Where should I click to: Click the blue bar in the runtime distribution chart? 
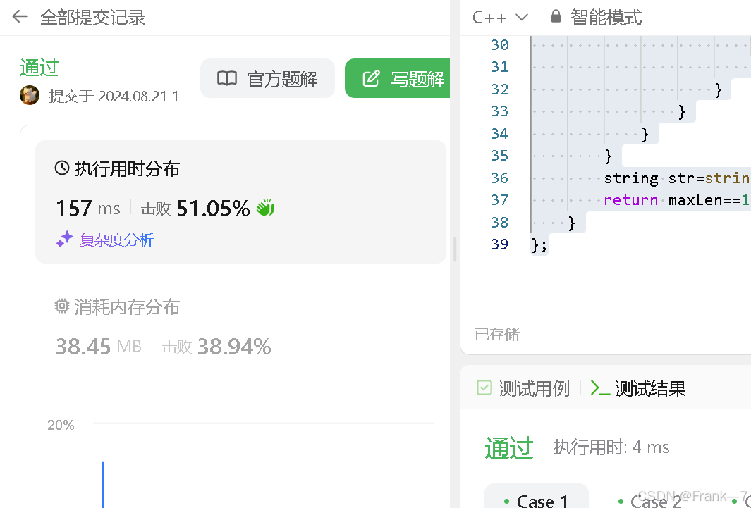(x=103, y=484)
